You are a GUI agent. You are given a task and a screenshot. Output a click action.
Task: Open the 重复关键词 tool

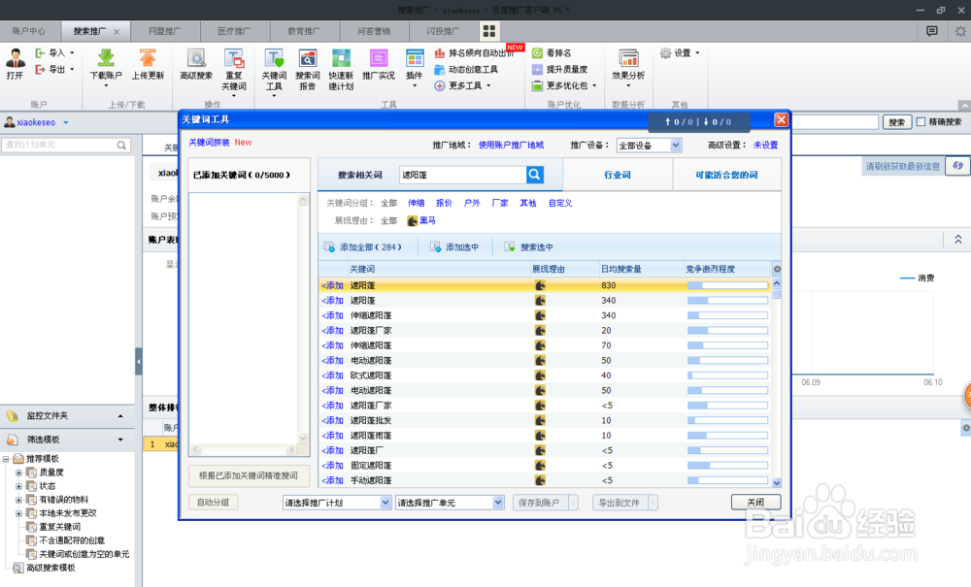pyautogui.click(x=234, y=69)
